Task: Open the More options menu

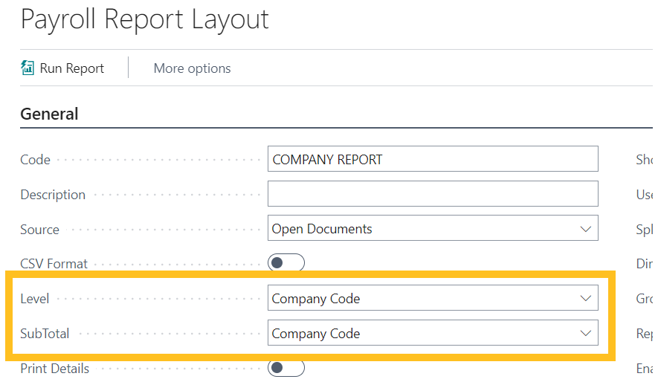Action: (x=192, y=68)
